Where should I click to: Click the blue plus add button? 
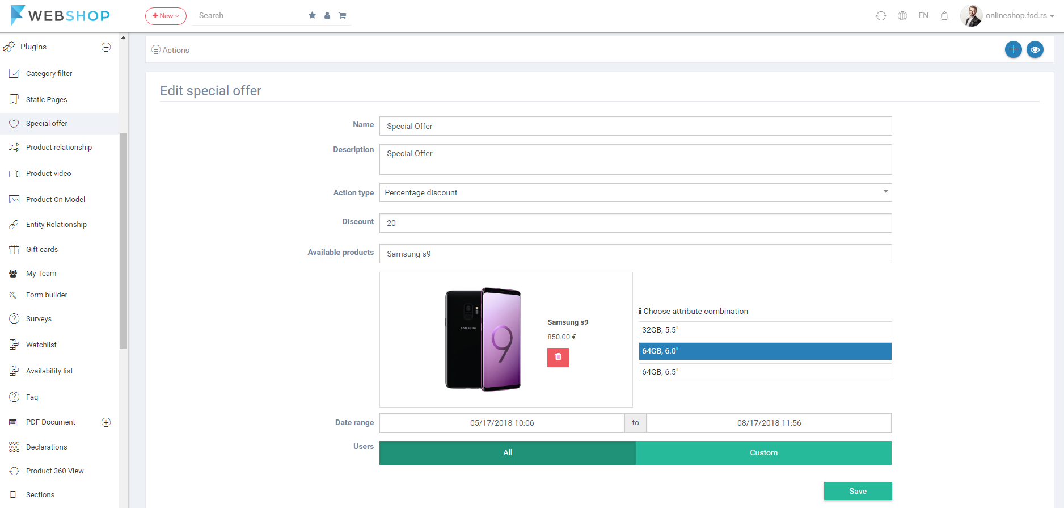(1014, 49)
